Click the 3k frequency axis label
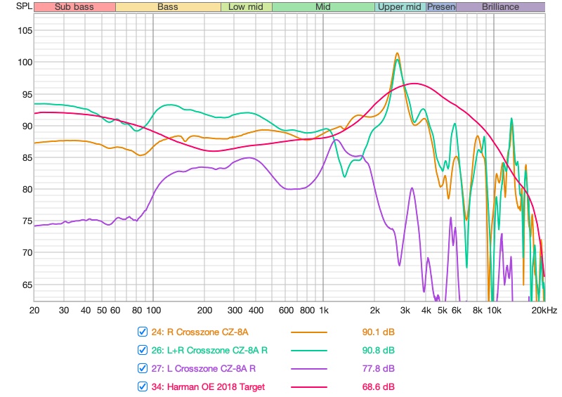The width and height of the screenshot is (562, 397). (405, 311)
